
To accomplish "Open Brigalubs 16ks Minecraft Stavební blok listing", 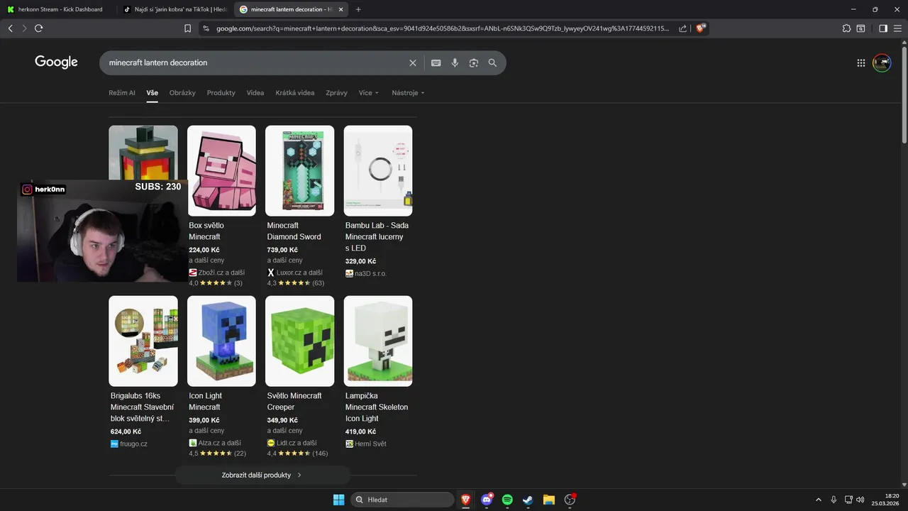I will pos(142,407).
